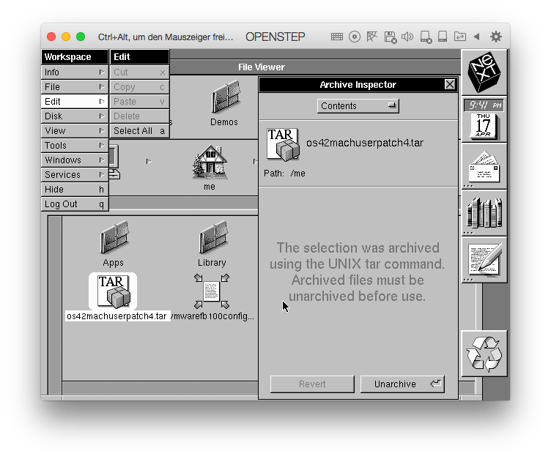Launch the Mail app from the dock
The height and width of the screenshot is (459, 551).
[x=484, y=166]
